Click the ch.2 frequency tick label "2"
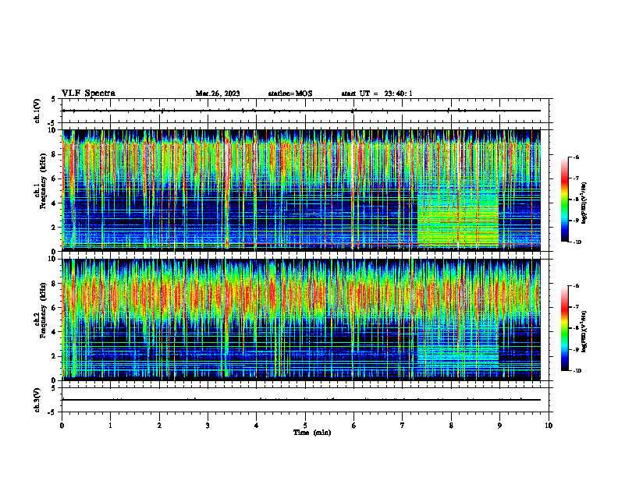The image size is (618, 477). coord(55,356)
